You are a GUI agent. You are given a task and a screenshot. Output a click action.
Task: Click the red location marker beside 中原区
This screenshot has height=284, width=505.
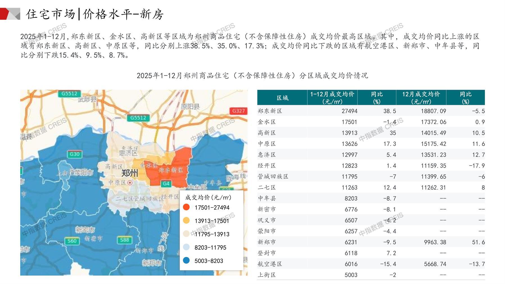(x=130, y=183)
